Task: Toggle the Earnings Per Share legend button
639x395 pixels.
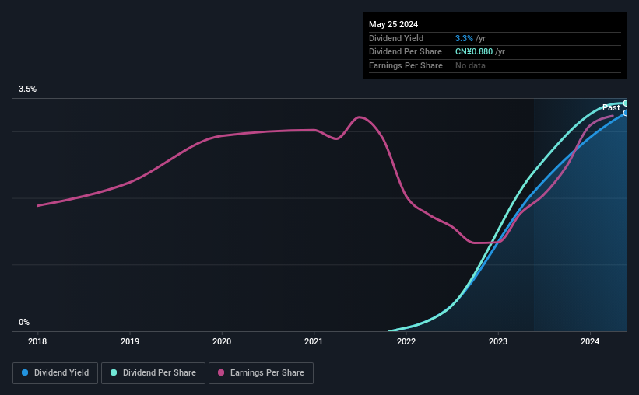Action: click(261, 373)
